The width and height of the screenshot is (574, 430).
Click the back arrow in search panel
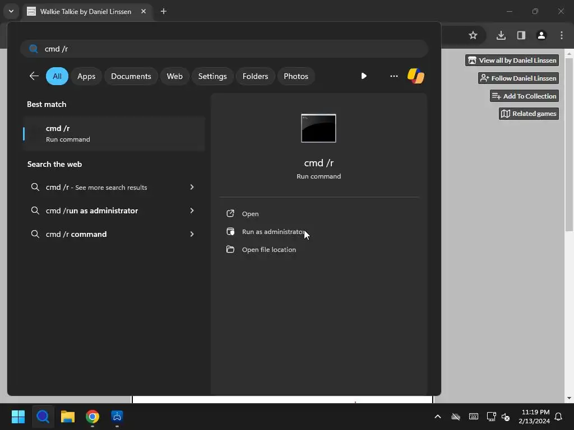coord(34,76)
